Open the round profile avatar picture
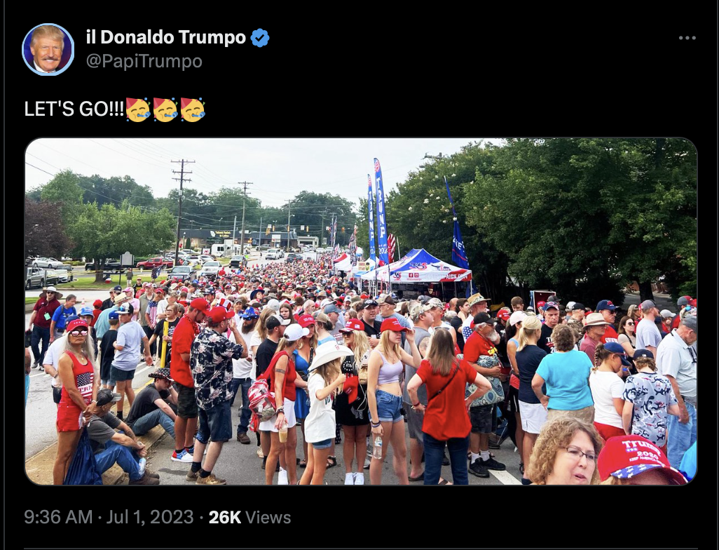 pos(48,49)
